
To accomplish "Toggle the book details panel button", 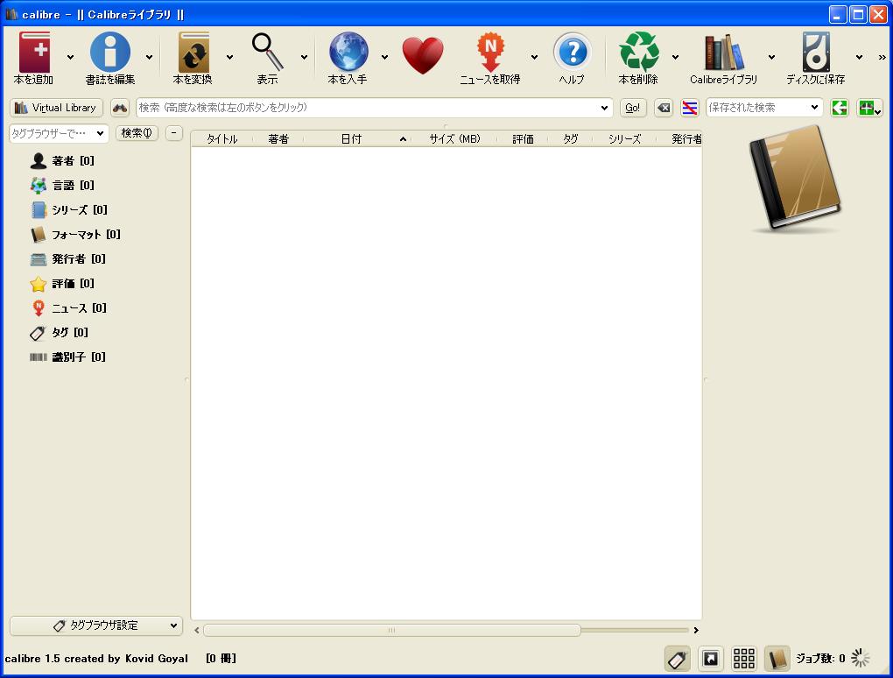I will click(777, 659).
